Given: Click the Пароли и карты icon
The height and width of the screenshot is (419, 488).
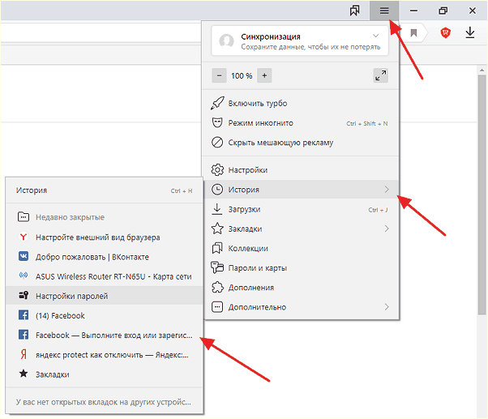Looking at the screenshot, I should (x=217, y=267).
